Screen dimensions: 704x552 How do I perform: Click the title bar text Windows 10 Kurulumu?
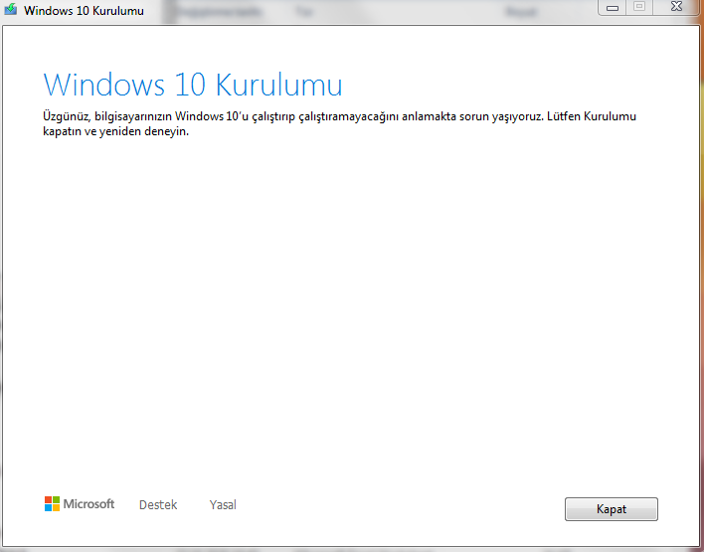tap(84, 10)
